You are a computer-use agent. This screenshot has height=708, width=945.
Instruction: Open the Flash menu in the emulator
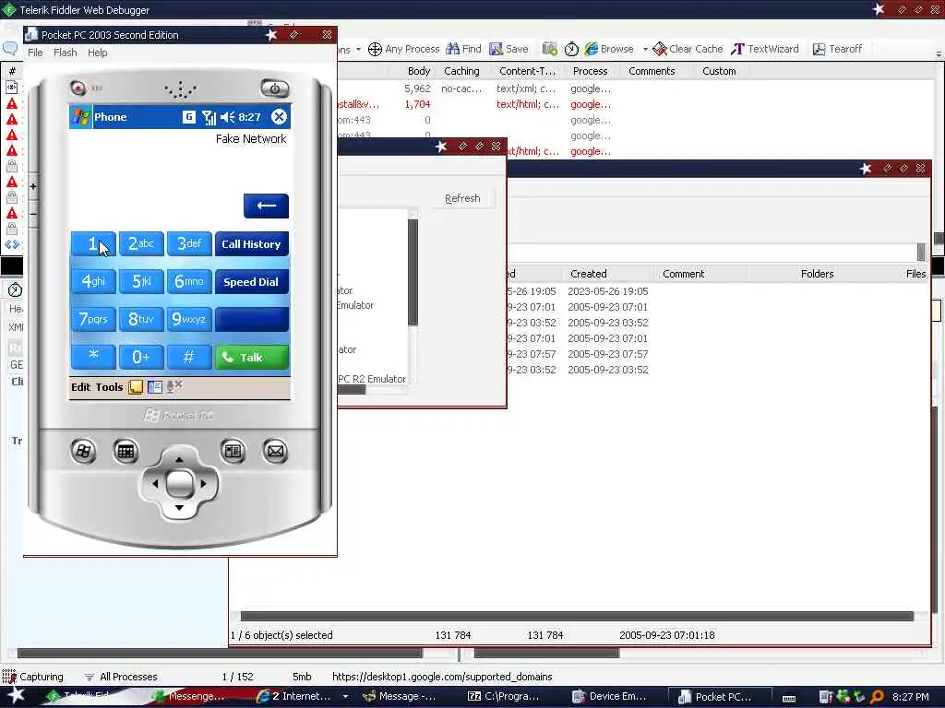click(x=66, y=53)
